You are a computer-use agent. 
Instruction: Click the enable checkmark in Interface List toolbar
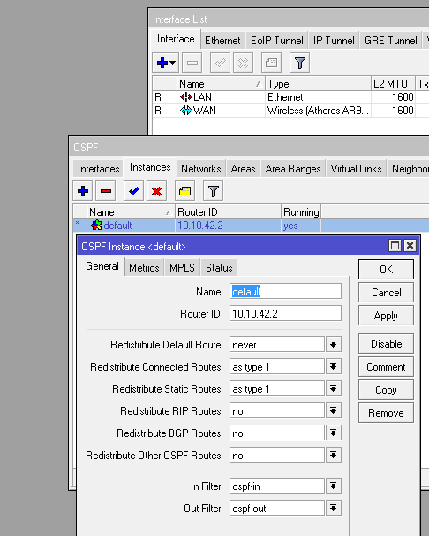tap(220, 63)
